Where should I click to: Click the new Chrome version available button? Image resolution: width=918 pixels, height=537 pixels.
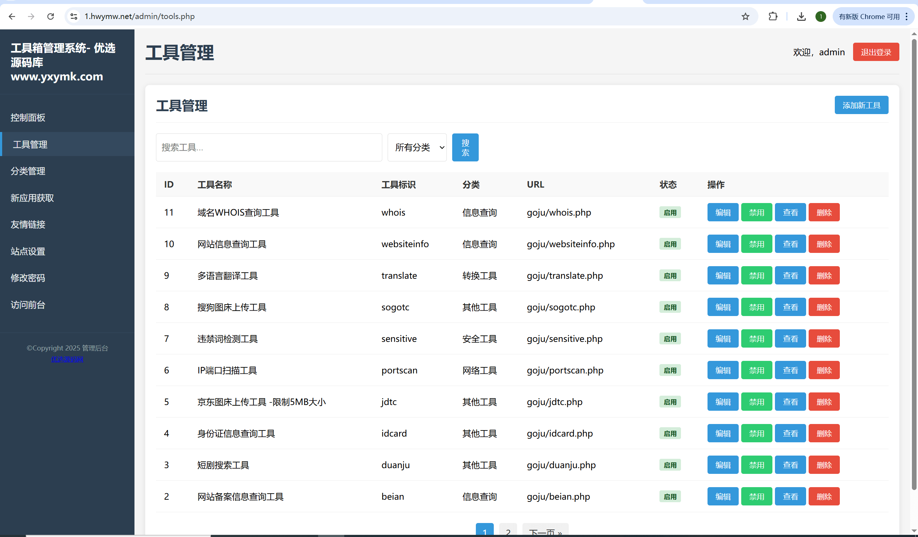click(x=869, y=17)
